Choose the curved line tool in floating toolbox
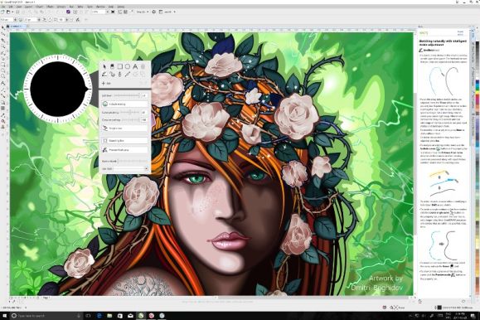 click(x=113, y=75)
